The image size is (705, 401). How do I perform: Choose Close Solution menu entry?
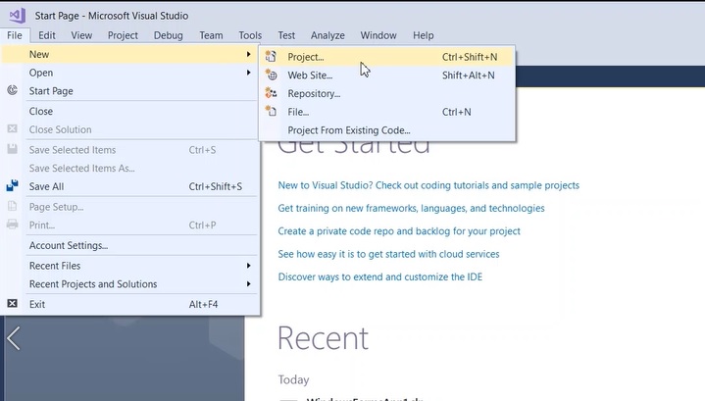[129, 129]
